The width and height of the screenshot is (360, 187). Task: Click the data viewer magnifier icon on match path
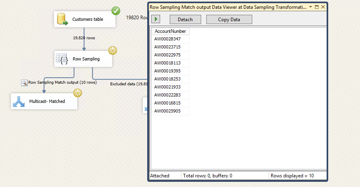tap(25, 83)
